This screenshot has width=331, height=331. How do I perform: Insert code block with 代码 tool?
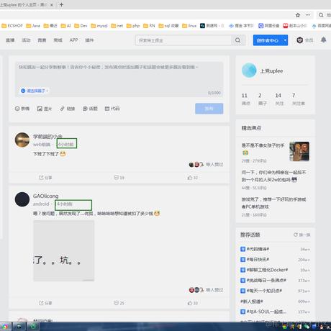(x=112, y=109)
